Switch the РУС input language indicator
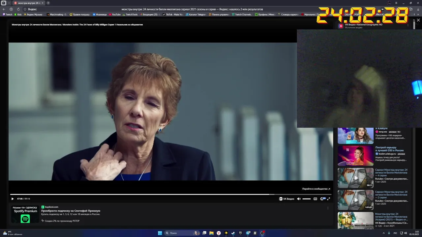The height and width of the screenshot is (237, 422). pos(395,233)
